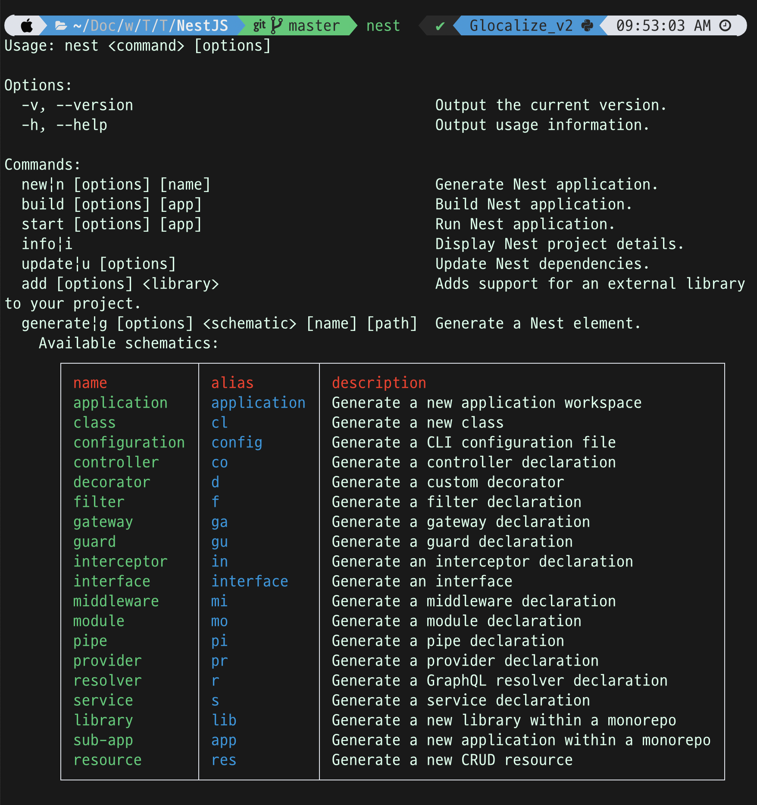Click the 'info|i' command
757x805 pixels.
pos(47,244)
